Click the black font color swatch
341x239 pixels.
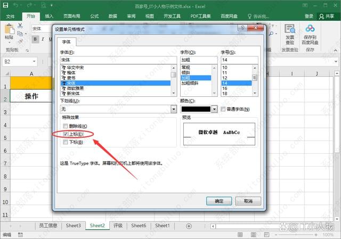point(196,109)
